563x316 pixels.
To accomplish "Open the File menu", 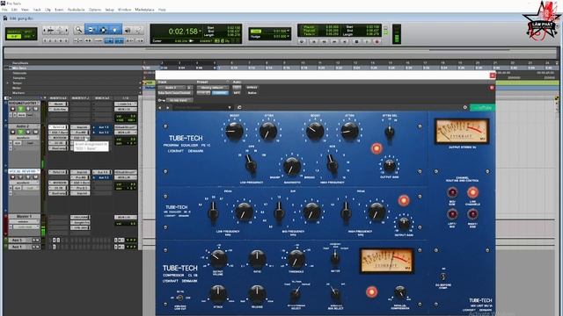I will point(4,10).
